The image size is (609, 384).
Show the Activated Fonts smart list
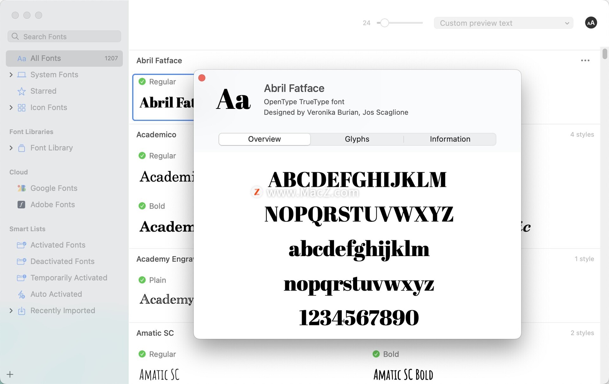click(x=58, y=245)
